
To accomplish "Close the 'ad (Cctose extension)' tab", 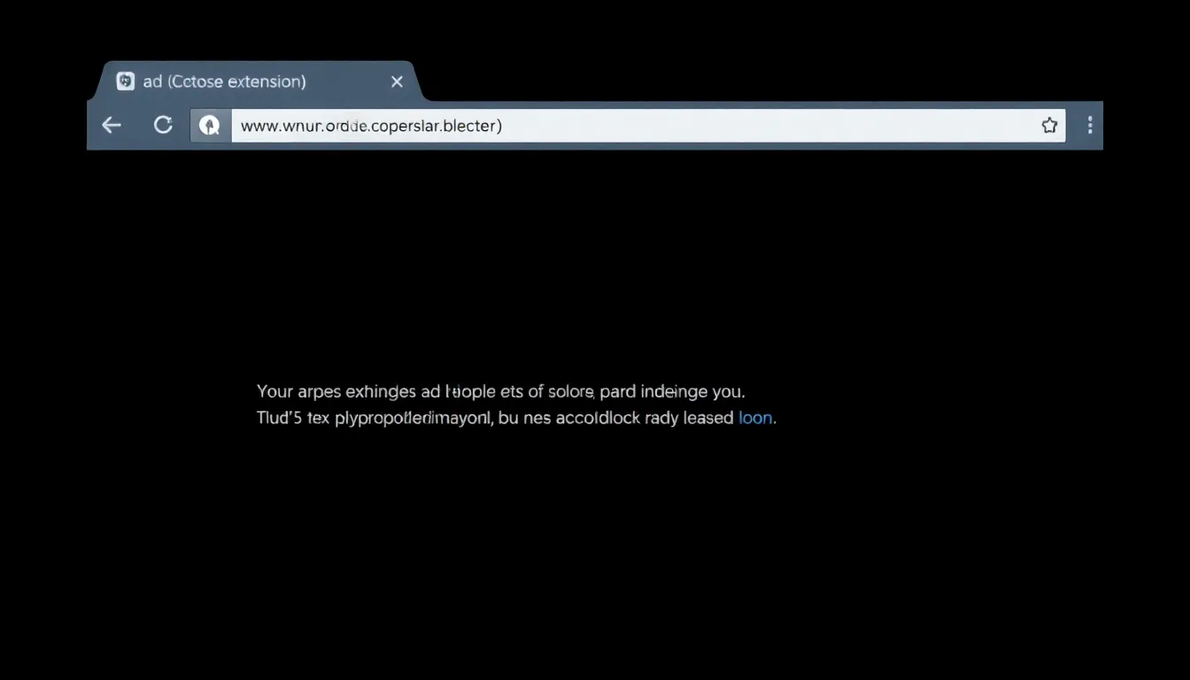I will coord(397,81).
